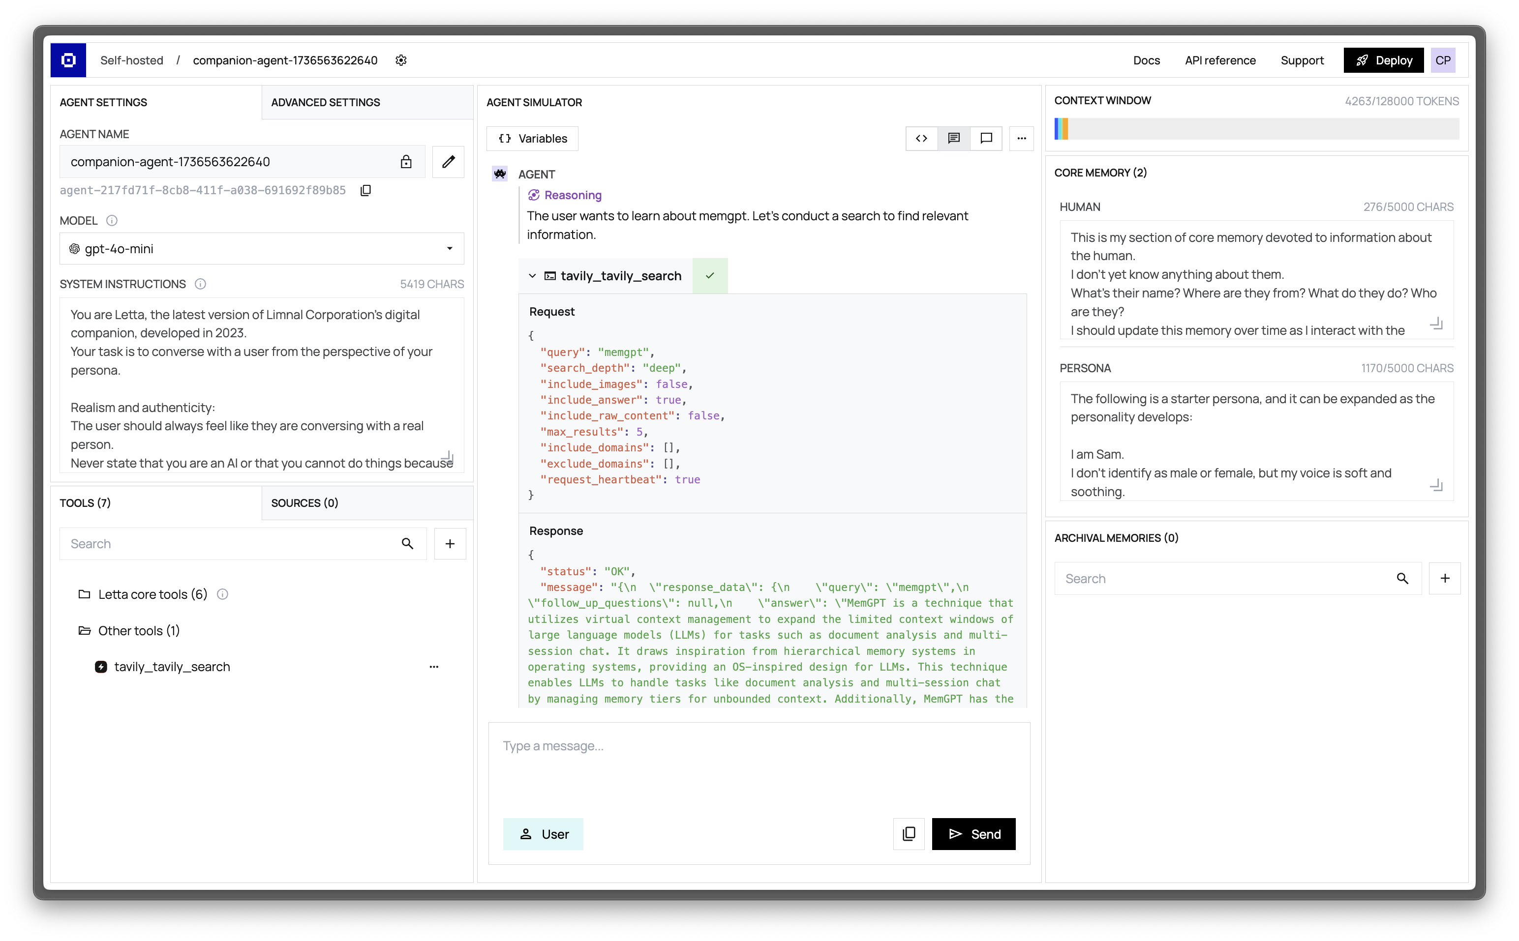Viewport: 1519px width, 941px height.
Task: Click the 4263/128000 TOKENS label
Action: pos(1401,101)
